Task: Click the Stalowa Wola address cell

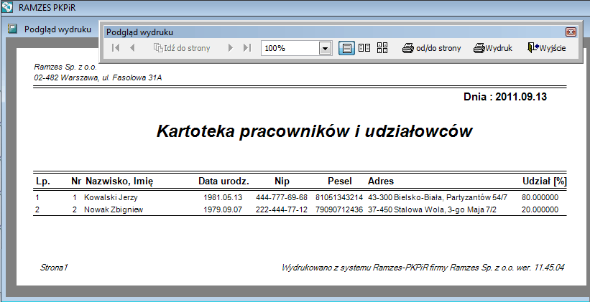Action: click(x=432, y=209)
